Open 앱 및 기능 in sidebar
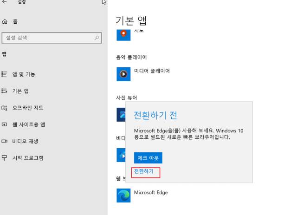The width and height of the screenshot is (297, 215). coord(24,74)
